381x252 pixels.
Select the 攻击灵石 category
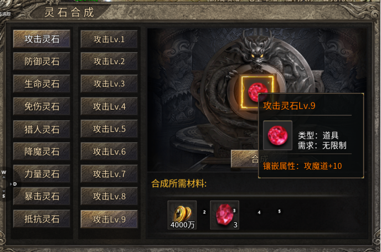pyautogui.click(x=42, y=39)
